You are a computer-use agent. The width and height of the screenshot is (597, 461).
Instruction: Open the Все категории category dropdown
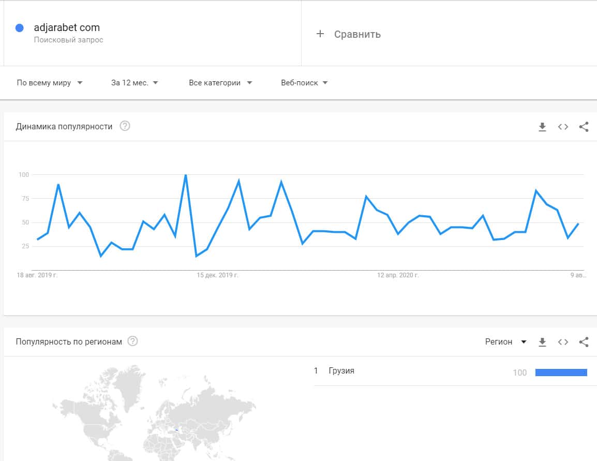(220, 83)
